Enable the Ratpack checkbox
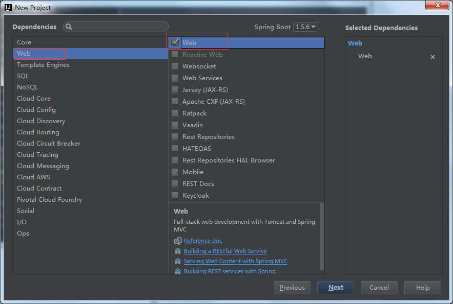The image size is (453, 304). pos(175,113)
